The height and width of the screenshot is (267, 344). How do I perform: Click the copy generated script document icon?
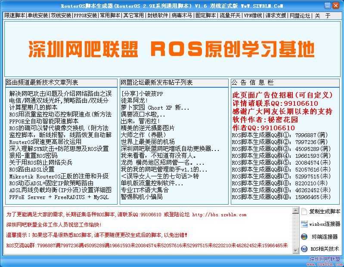click(304, 212)
